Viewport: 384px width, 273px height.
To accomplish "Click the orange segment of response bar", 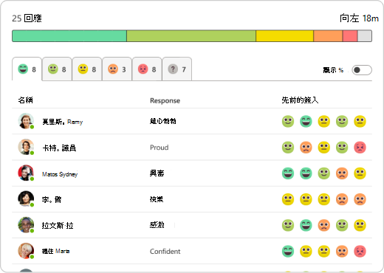I will pyautogui.click(x=328, y=36).
